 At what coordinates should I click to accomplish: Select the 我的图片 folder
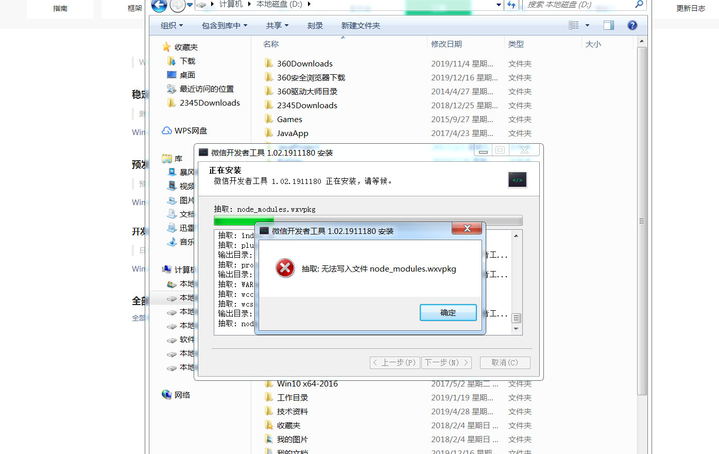[293, 439]
